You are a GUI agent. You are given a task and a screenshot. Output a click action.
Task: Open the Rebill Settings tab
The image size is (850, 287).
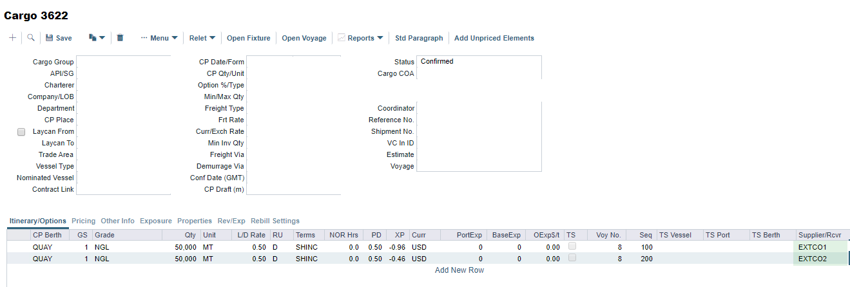(x=275, y=221)
